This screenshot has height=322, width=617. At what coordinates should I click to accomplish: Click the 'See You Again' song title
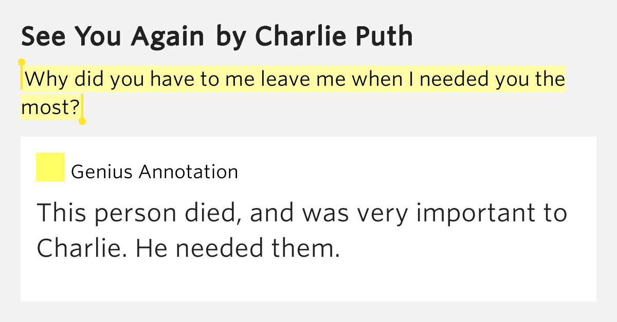(114, 36)
